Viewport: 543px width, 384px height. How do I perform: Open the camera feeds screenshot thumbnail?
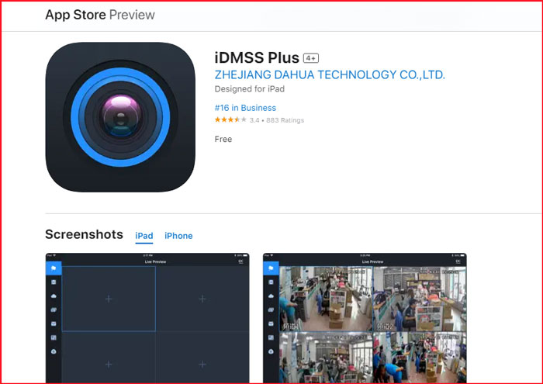click(x=365, y=318)
